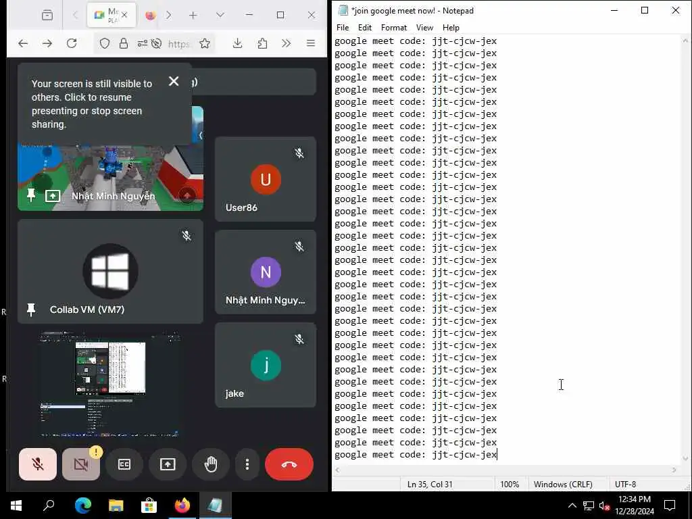Screen dimensions: 692x519
Task: Open the Windows notification center
Action: (x=670, y=505)
